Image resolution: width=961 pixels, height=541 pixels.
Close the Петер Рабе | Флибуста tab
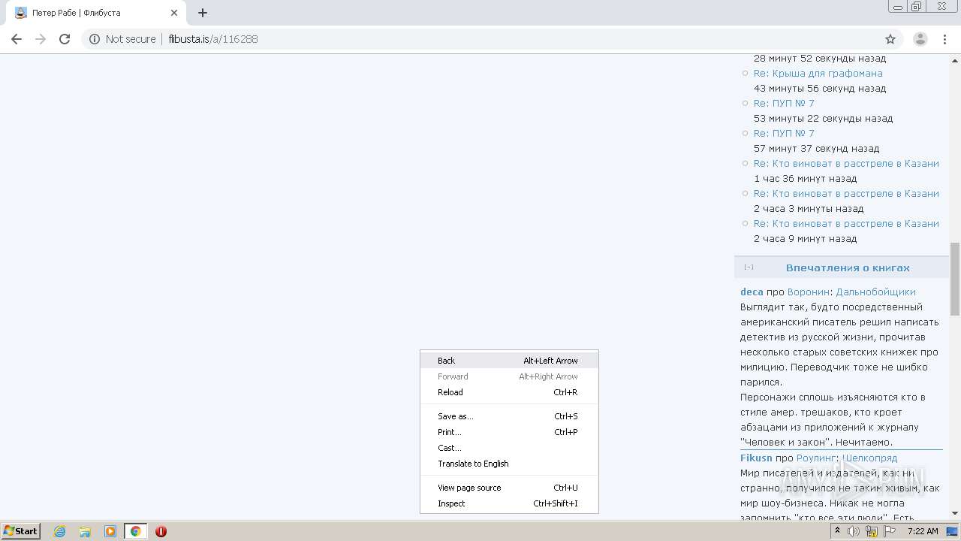pyautogui.click(x=174, y=13)
